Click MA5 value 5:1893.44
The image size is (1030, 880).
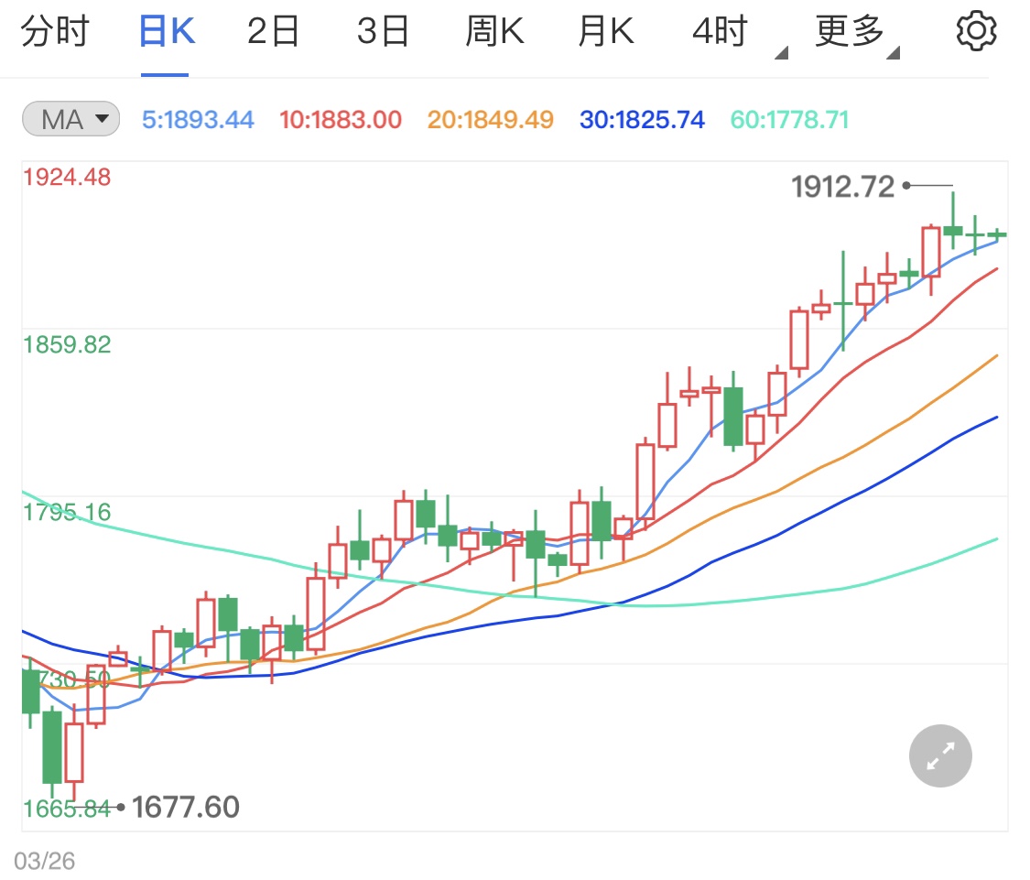(x=198, y=120)
